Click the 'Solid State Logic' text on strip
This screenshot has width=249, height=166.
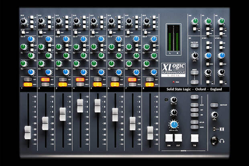178,89
